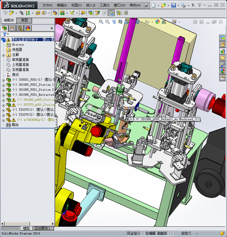
Task: Click Zoom to Fit magnifier icon
Action: point(101,22)
